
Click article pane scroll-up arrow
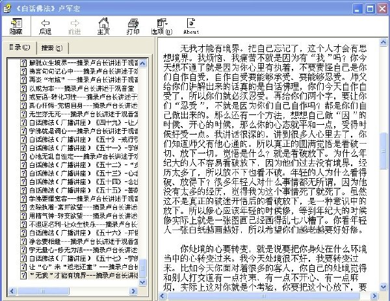point(383,42)
